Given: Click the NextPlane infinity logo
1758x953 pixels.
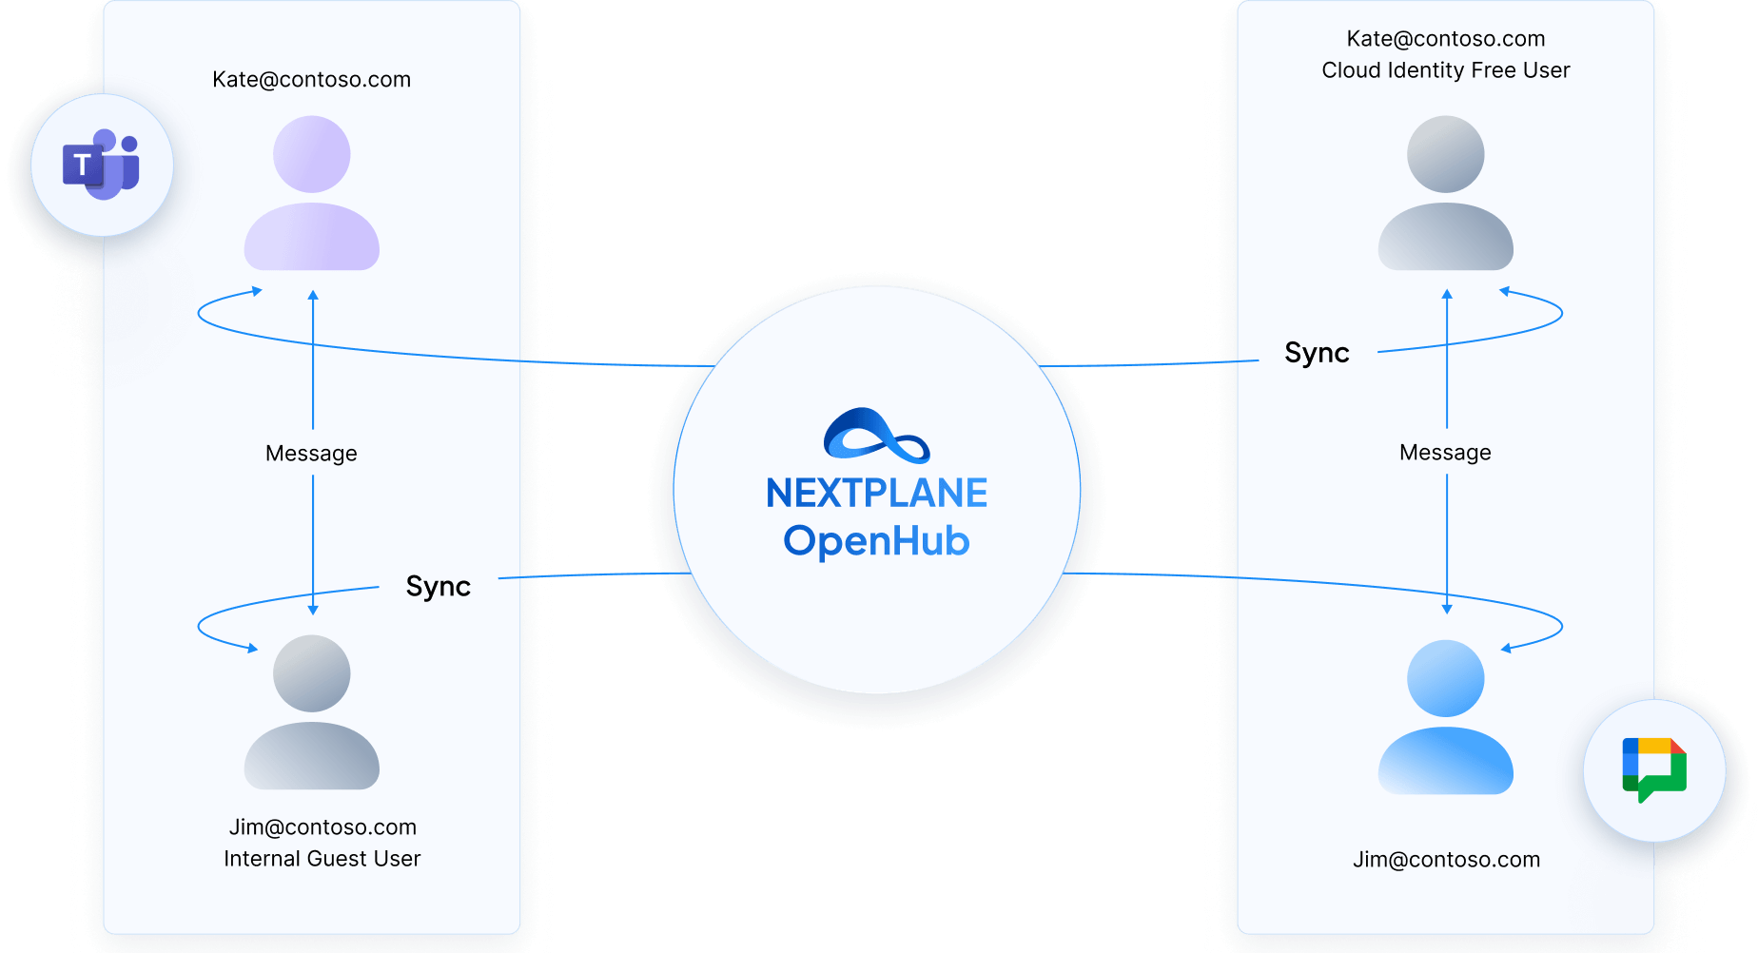Looking at the screenshot, I should point(876,436).
